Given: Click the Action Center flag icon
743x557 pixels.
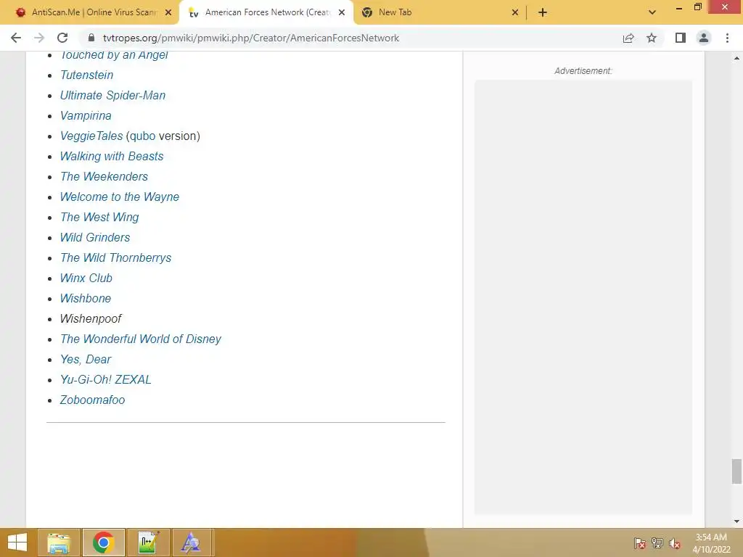Looking at the screenshot, I should point(640,543).
